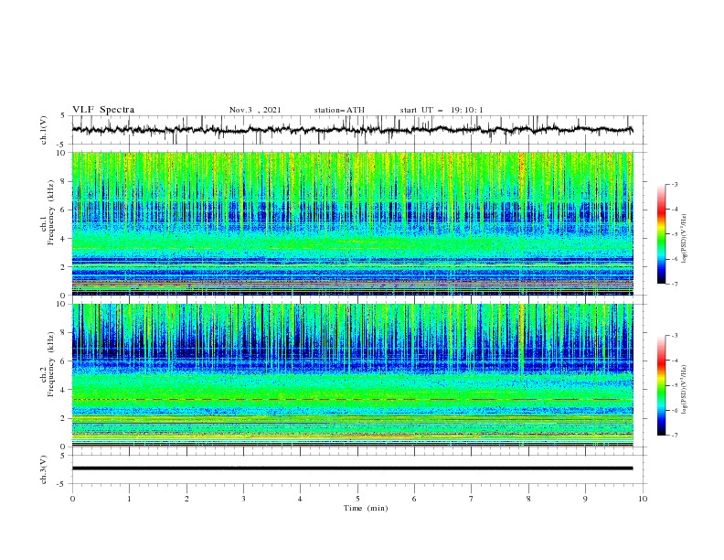Click the ch.2 color bar 'log(PSD)(V²/Hz)' label
Viewport: 724px width, 560px height.
[x=685, y=390]
